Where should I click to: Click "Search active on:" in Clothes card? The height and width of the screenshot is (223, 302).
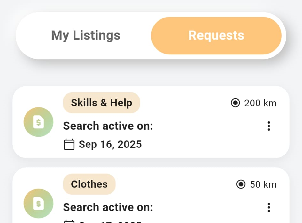[x=108, y=207]
